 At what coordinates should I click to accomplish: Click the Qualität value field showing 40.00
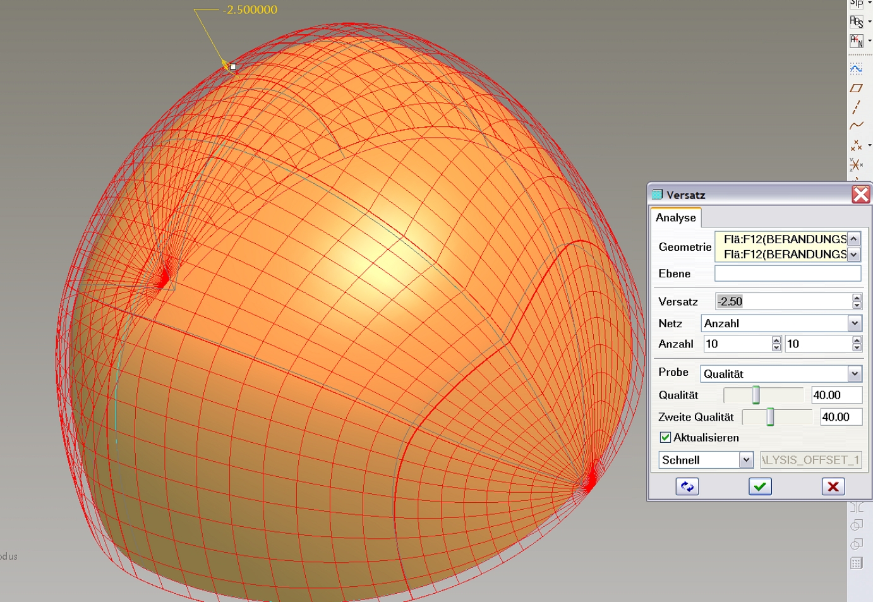tap(836, 395)
